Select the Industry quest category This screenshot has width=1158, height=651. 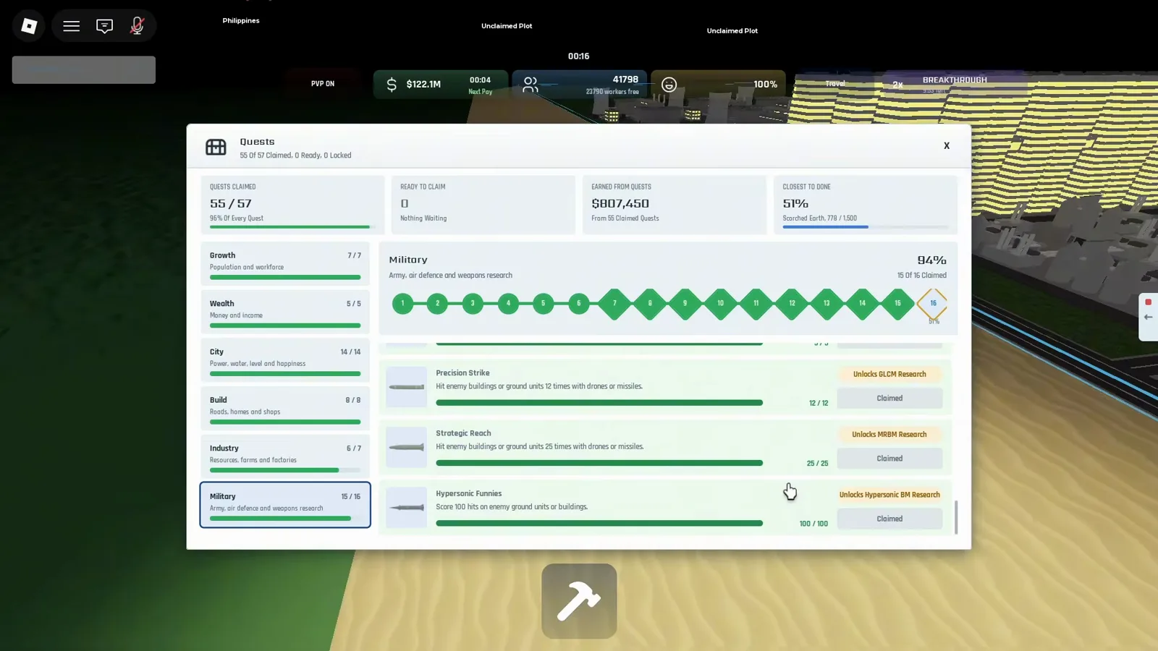click(x=285, y=456)
